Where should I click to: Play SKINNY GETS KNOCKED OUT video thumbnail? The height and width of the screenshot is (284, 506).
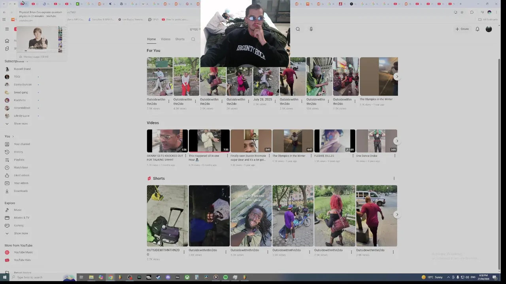[167, 141]
